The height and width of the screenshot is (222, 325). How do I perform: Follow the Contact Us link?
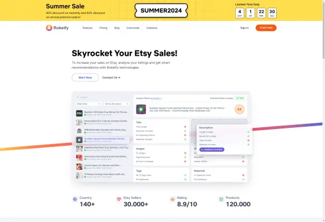tap(111, 78)
